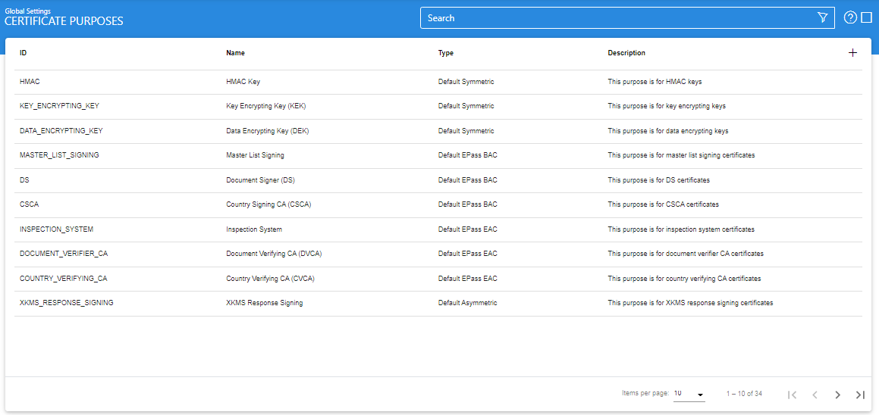Open the XKMS Response Signing entry
Image resolution: width=879 pixels, height=415 pixels.
[x=264, y=303]
